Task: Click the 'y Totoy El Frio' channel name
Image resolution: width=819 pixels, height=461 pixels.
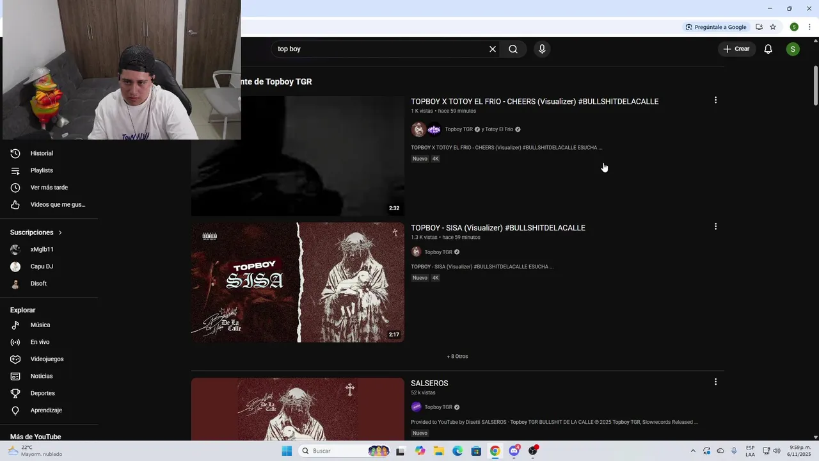Action: [x=497, y=129]
